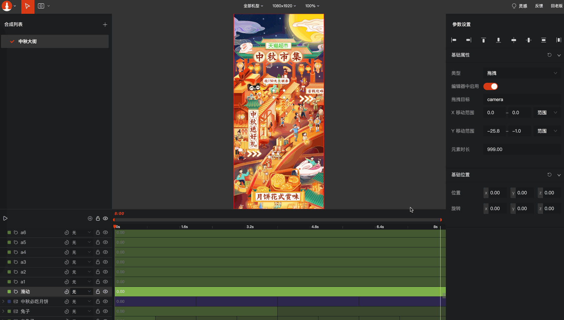This screenshot has width=564, height=320.
Task: Click the 拖拽目标 camera input field
Action: 522,100
